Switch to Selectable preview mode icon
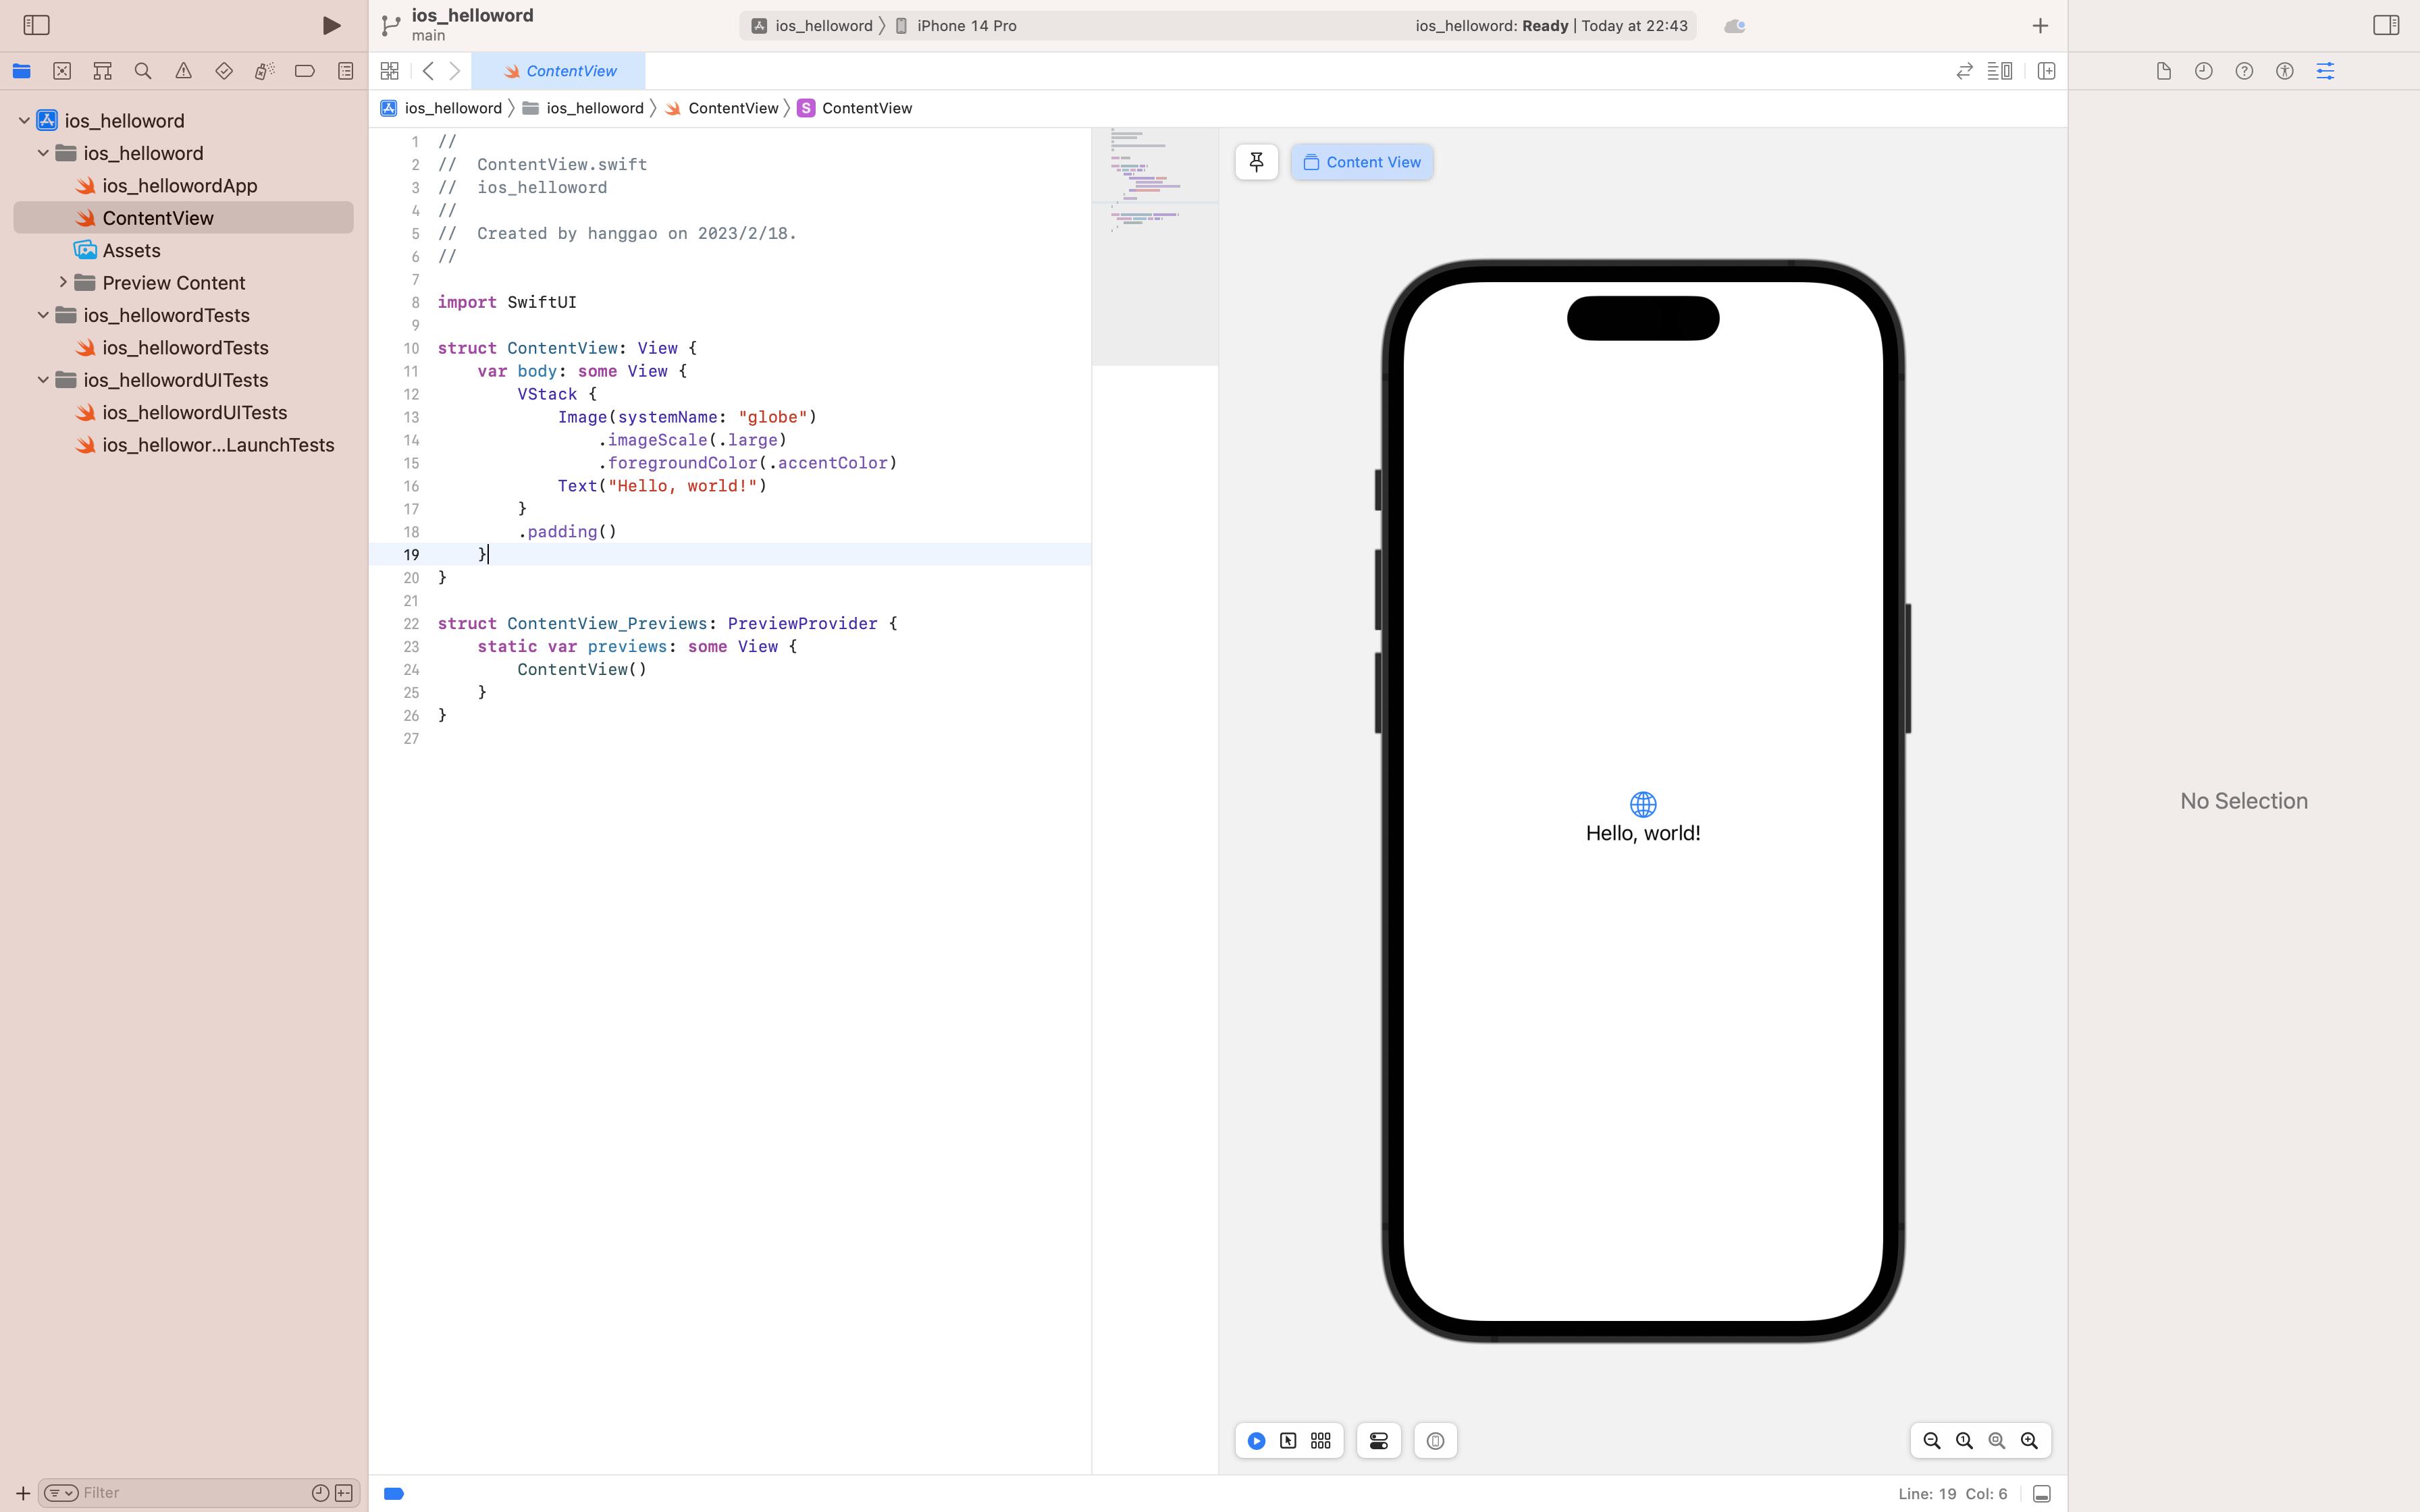 (1288, 1441)
